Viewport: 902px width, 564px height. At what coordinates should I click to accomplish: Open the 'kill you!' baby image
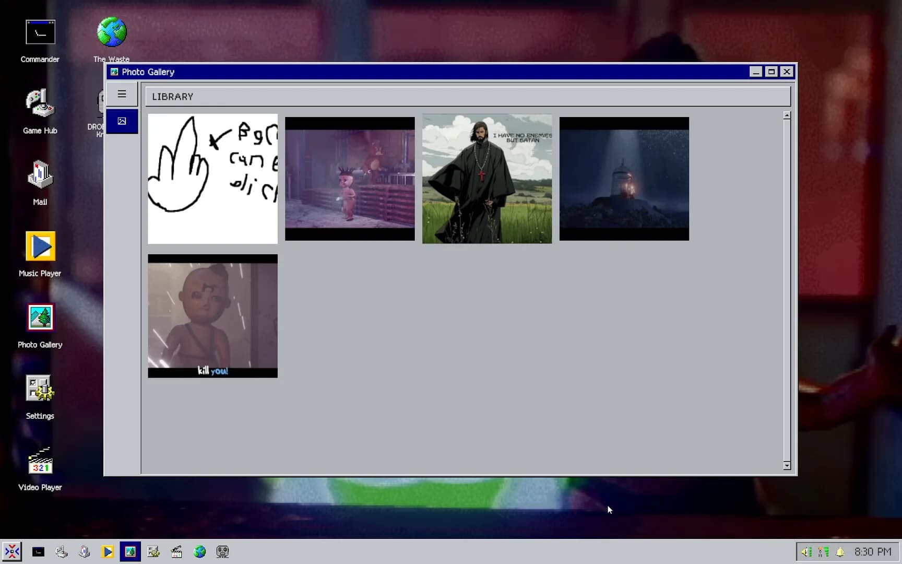click(212, 316)
